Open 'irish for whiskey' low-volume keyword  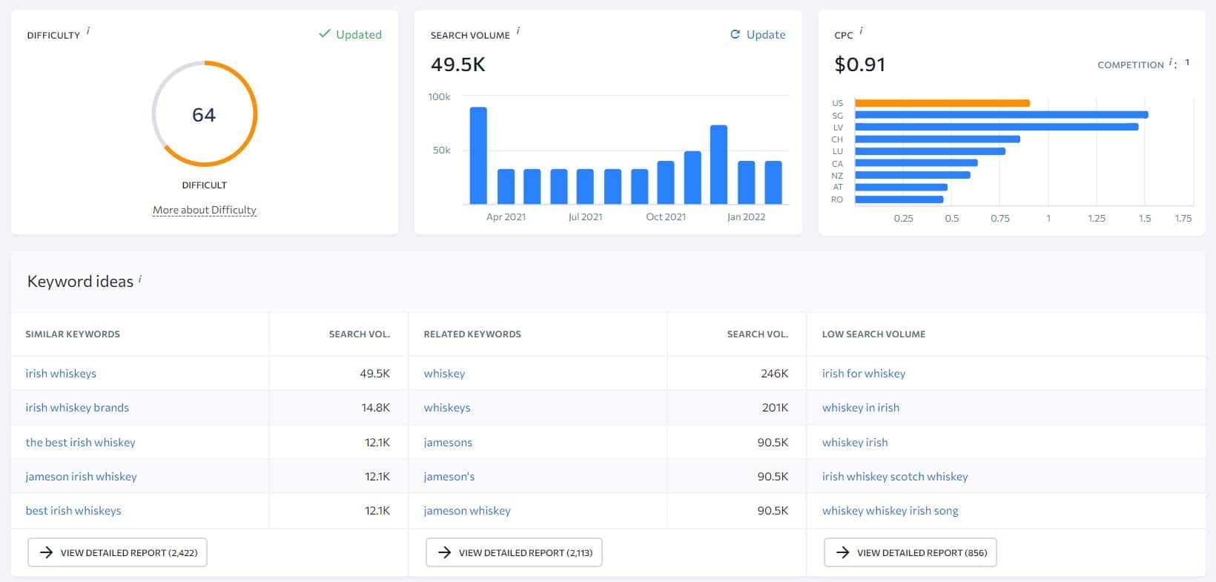864,373
